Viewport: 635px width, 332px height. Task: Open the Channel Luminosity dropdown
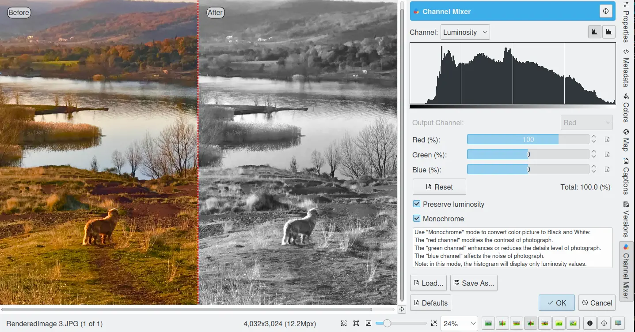click(x=465, y=32)
